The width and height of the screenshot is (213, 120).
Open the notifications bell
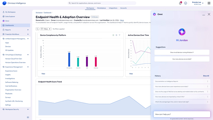point(180,3)
